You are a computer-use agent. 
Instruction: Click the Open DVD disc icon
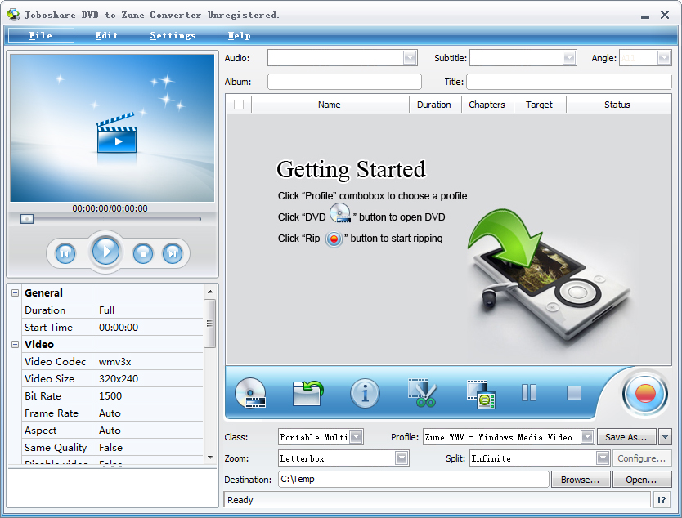pos(250,394)
